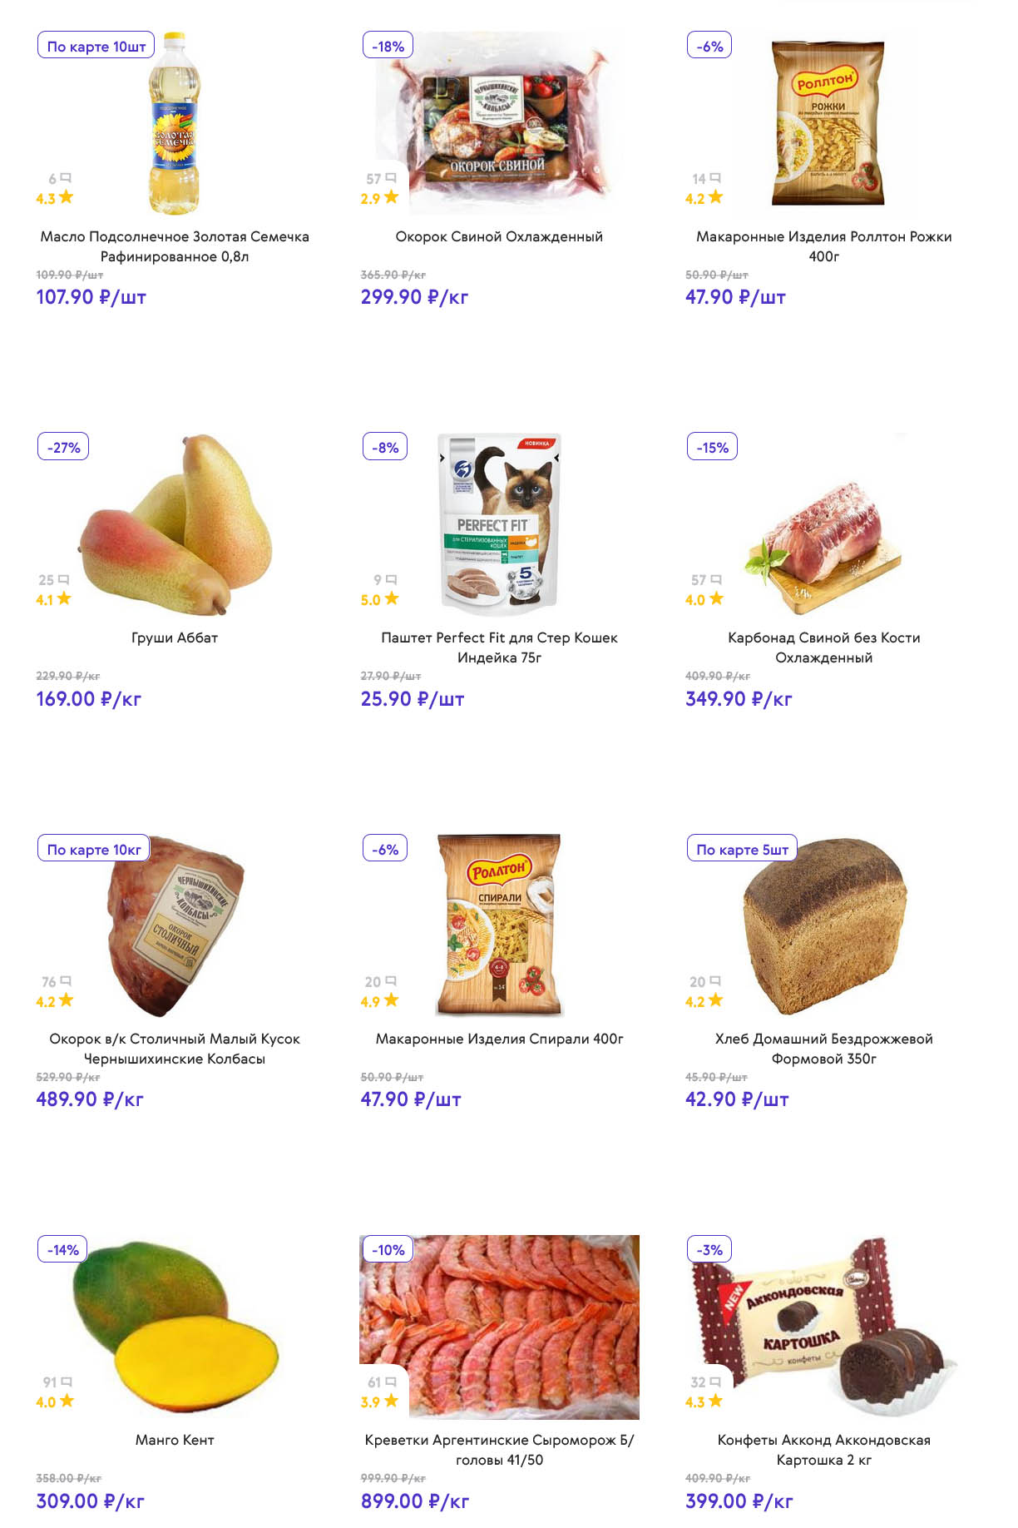The image size is (1018, 1528).
Task: Click the -18% discount badge
Action: click(x=388, y=47)
